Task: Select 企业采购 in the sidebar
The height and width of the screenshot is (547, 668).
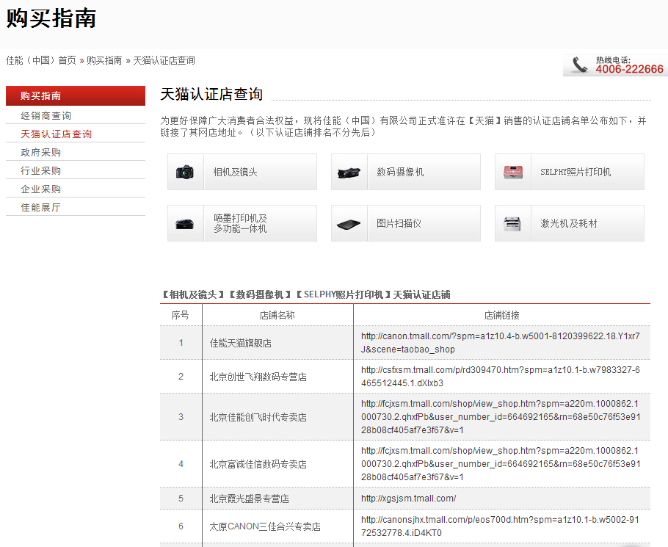Action: (41, 189)
